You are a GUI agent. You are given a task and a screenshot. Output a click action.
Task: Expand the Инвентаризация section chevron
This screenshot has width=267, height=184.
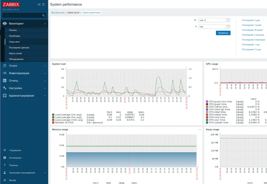tap(45, 73)
